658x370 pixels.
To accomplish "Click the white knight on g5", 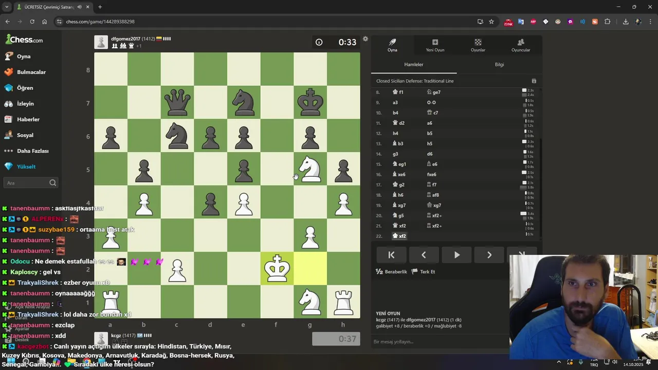I will tap(310, 169).
